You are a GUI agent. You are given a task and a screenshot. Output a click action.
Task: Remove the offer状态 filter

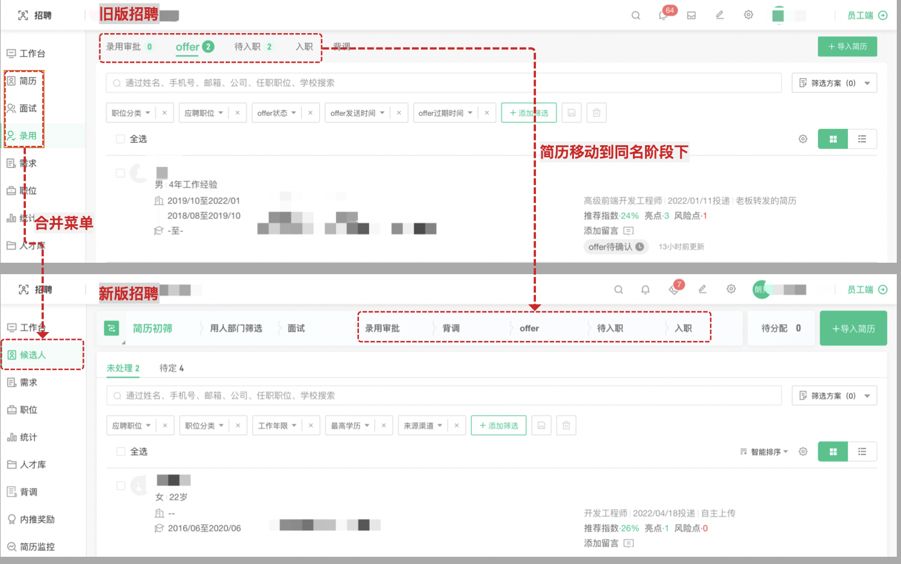tap(310, 113)
